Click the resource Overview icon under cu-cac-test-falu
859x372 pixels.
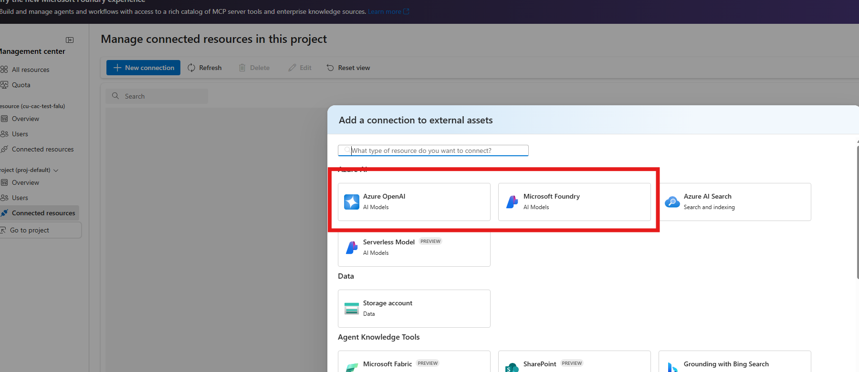pos(4,119)
